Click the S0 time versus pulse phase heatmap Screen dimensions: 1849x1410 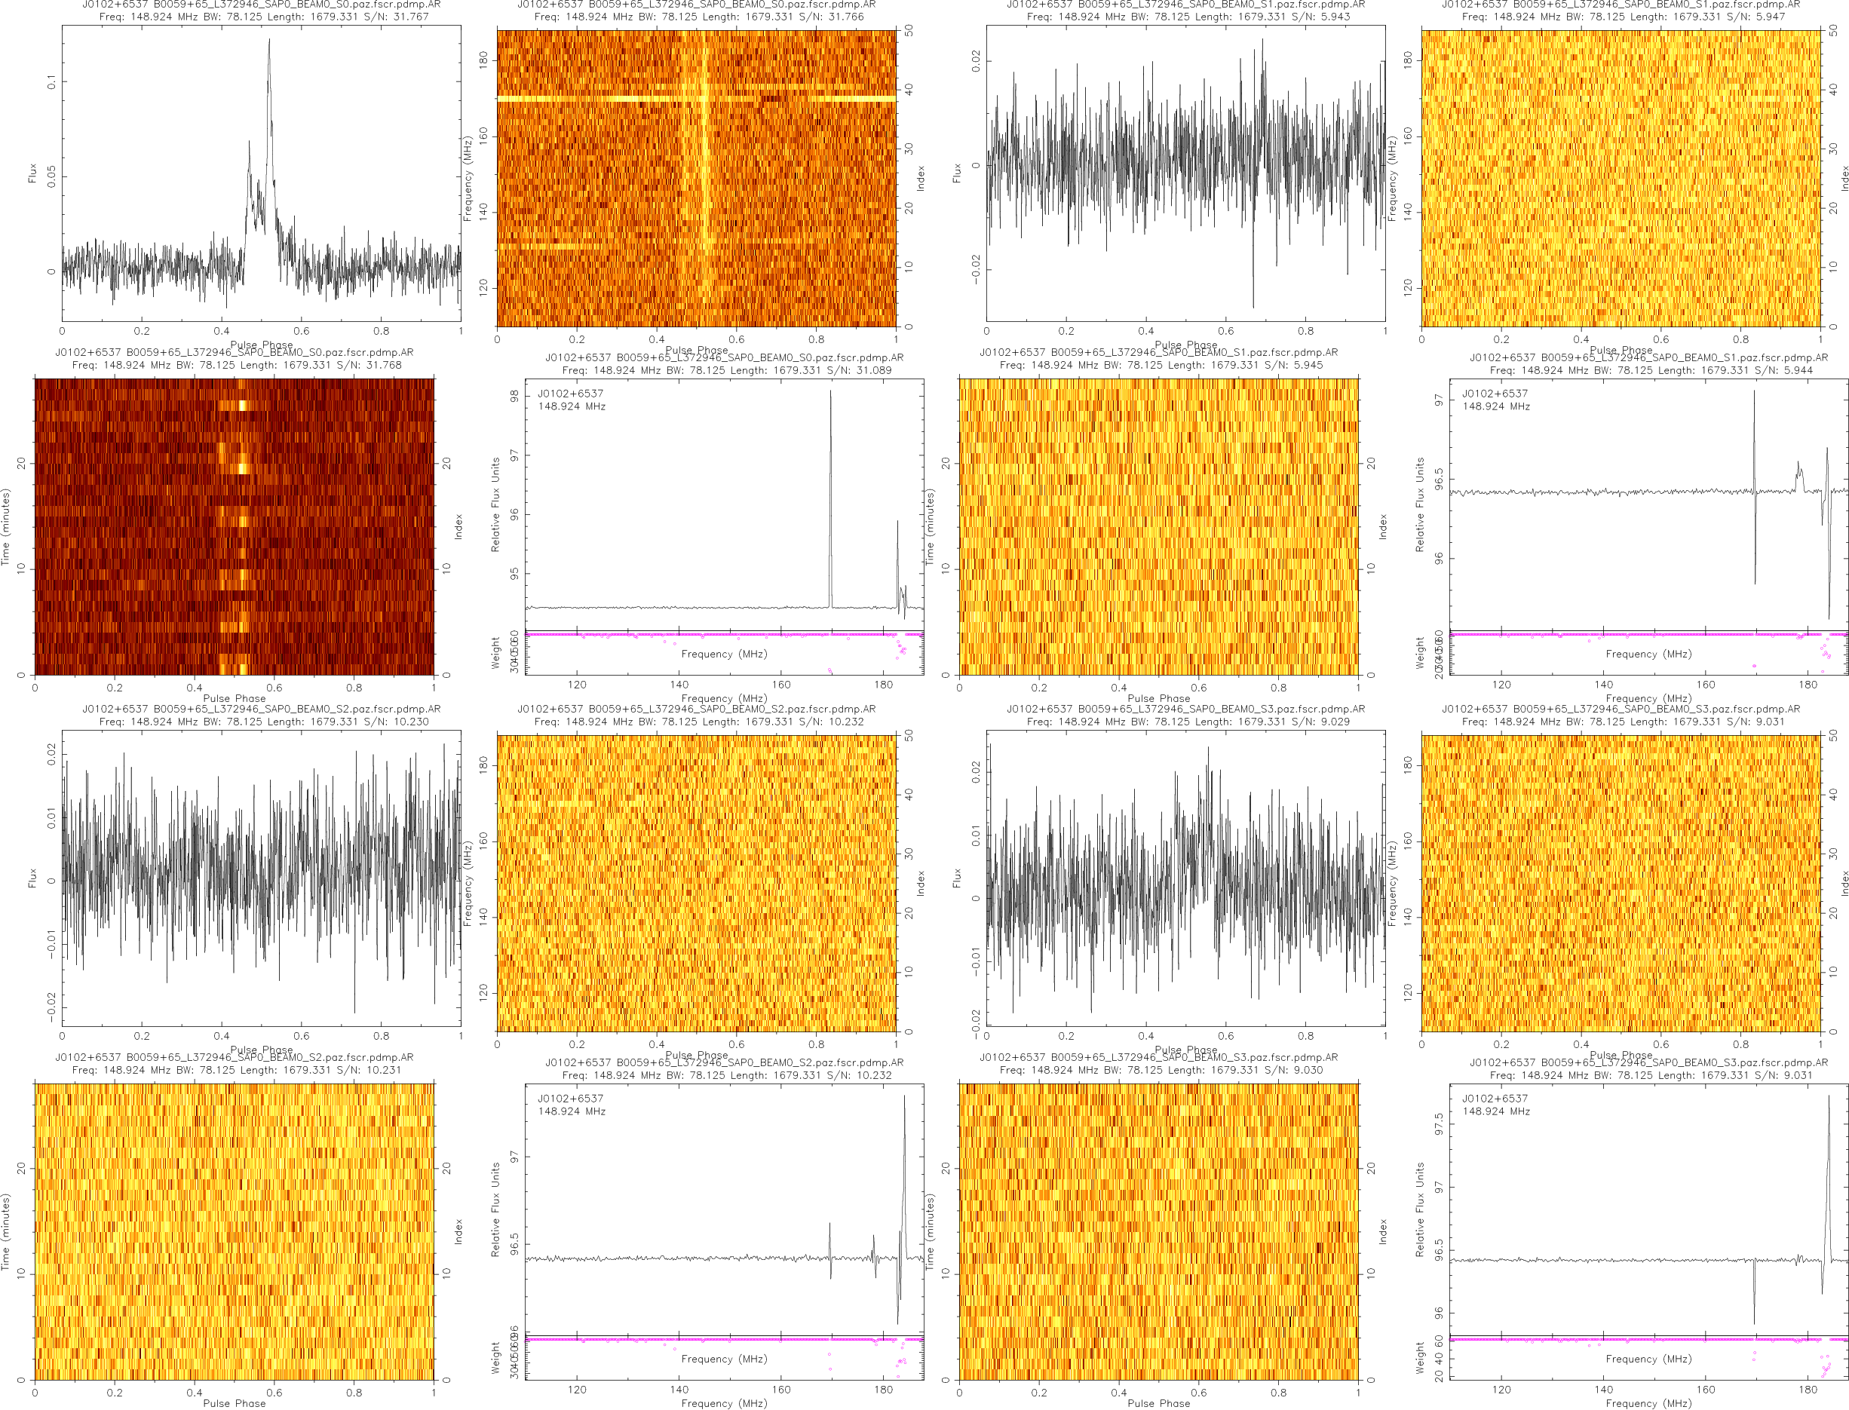pos(235,526)
